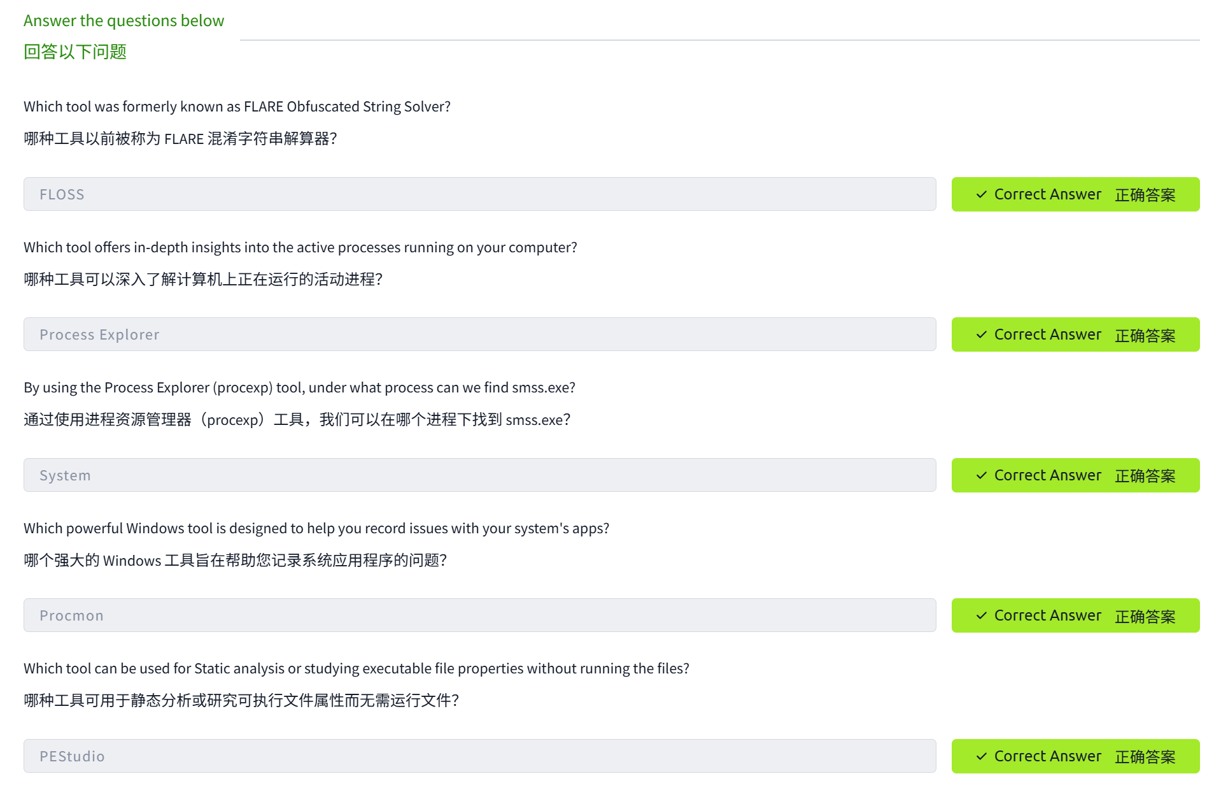This screenshot has height=790, width=1228.
Task: Click the question text about finding smss.exe
Action: [299, 387]
